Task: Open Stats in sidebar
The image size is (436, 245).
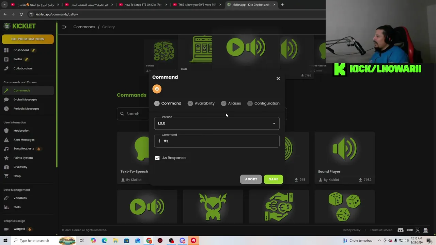Action: (17, 207)
